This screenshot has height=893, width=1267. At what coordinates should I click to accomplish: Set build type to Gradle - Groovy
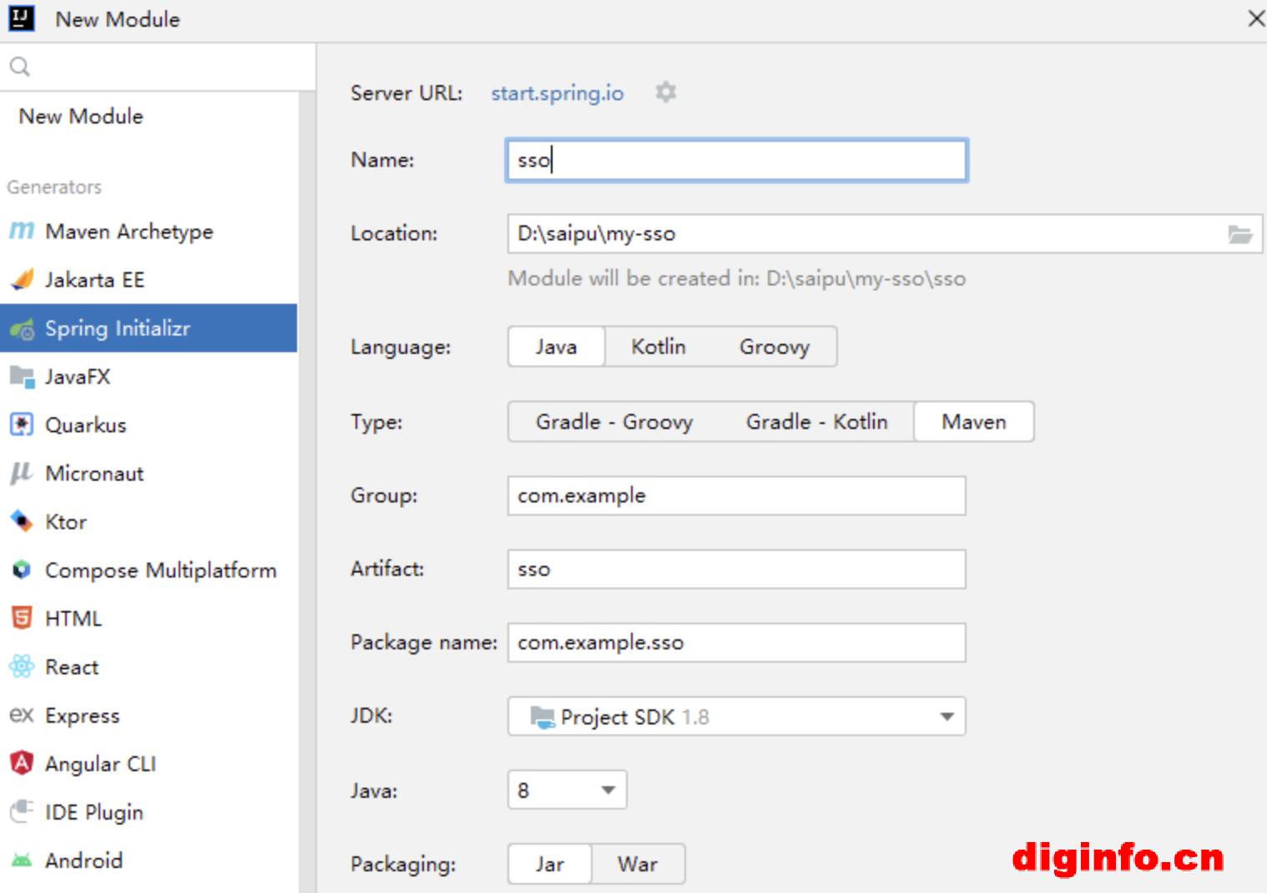pos(613,422)
